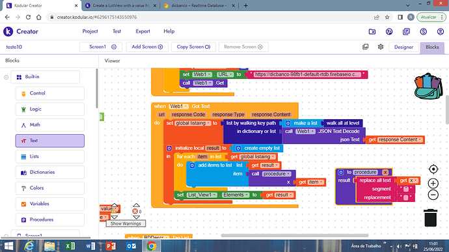Click the settings gear near Designer
449x252 pixels.
(x=381, y=47)
